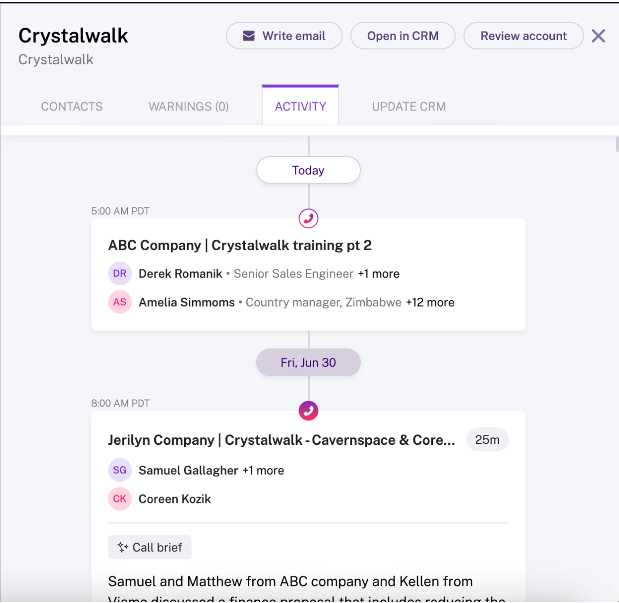Switch to the Contacts tab
The width and height of the screenshot is (619, 603).
(72, 106)
